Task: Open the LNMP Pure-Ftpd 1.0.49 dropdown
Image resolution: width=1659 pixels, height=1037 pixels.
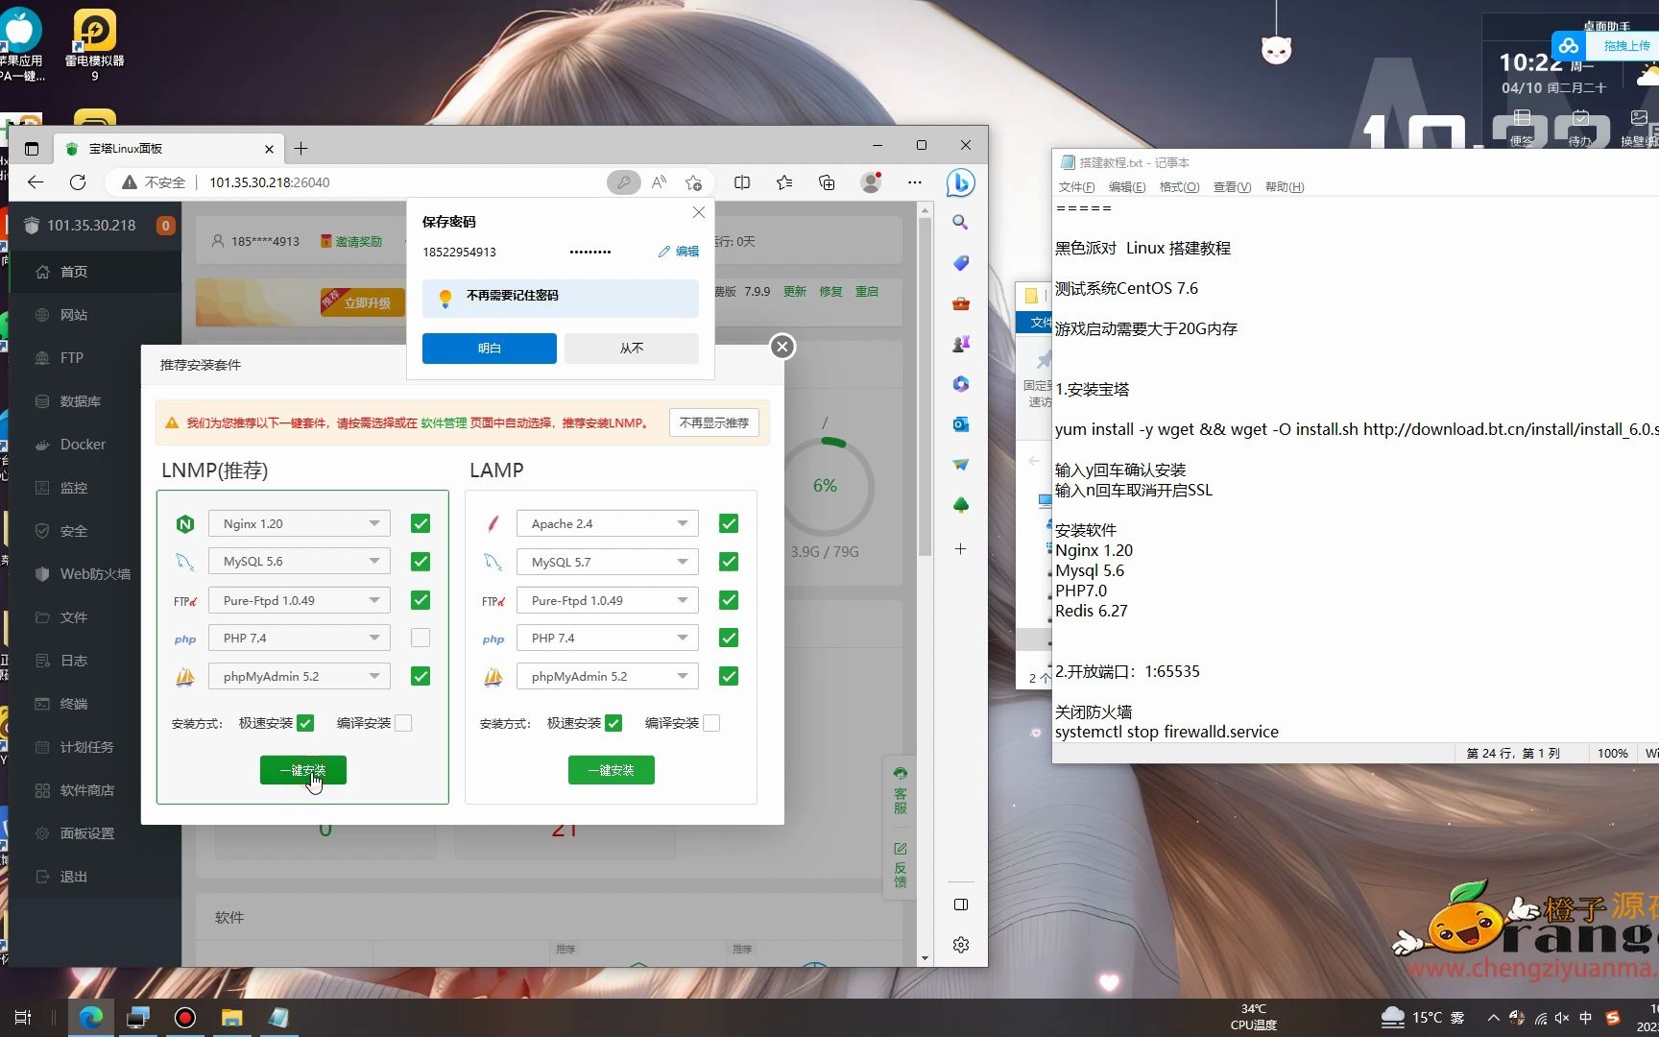Action: [x=300, y=600]
